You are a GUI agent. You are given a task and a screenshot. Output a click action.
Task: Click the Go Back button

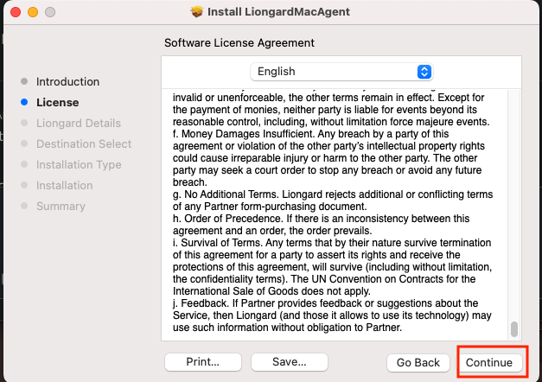pos(418,362)
